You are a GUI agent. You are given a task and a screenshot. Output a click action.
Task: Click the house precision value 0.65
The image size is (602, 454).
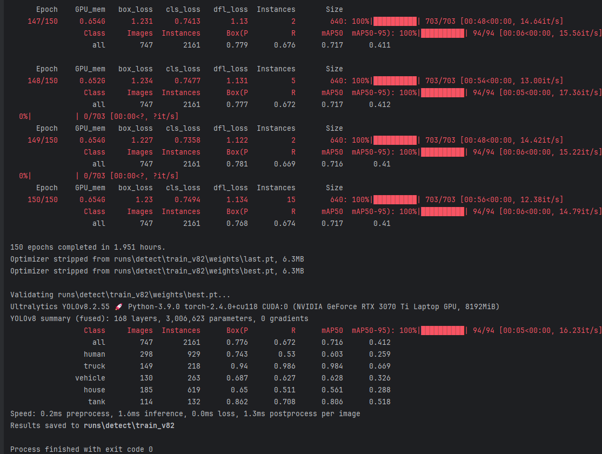point(239,390)
